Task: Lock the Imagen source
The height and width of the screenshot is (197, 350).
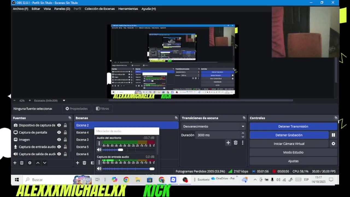Action: 65,140
